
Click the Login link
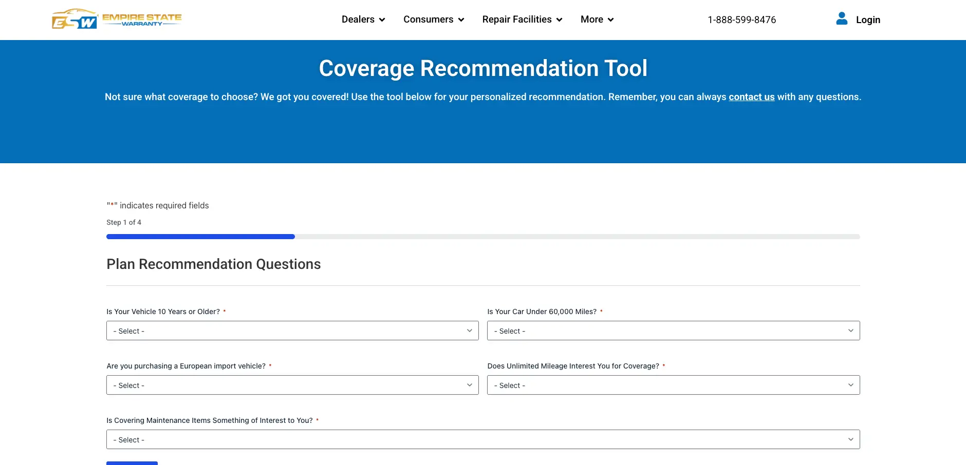tap(868, 20)
